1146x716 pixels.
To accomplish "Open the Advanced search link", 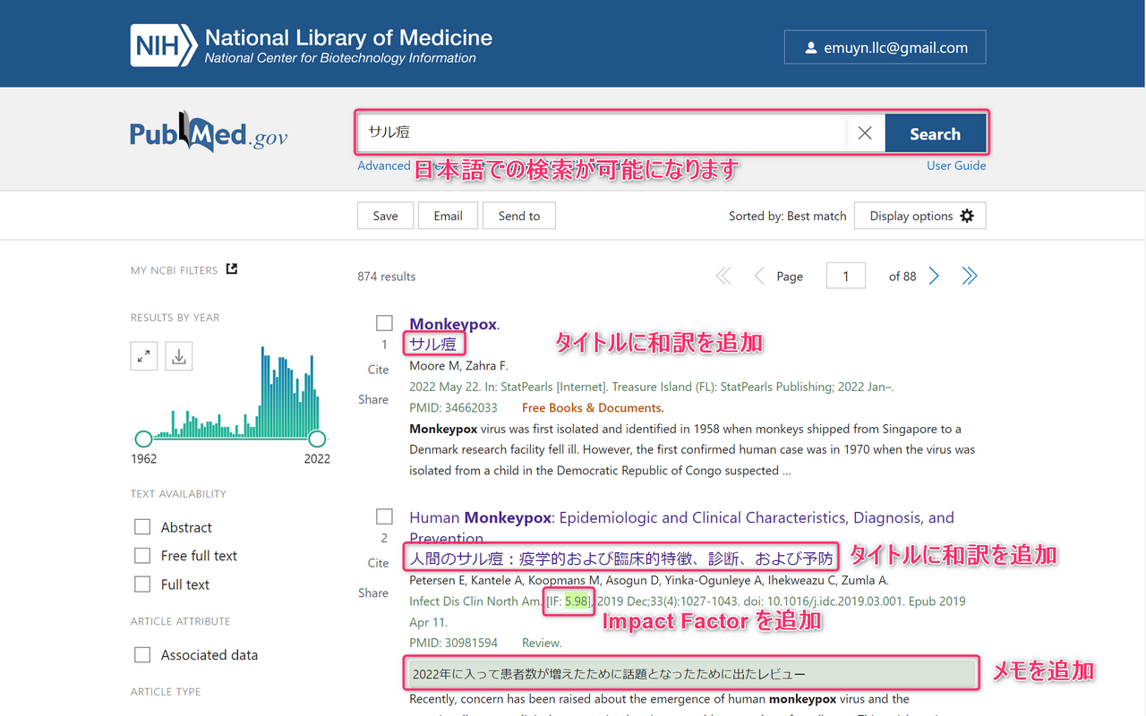I will click(383, 166).
